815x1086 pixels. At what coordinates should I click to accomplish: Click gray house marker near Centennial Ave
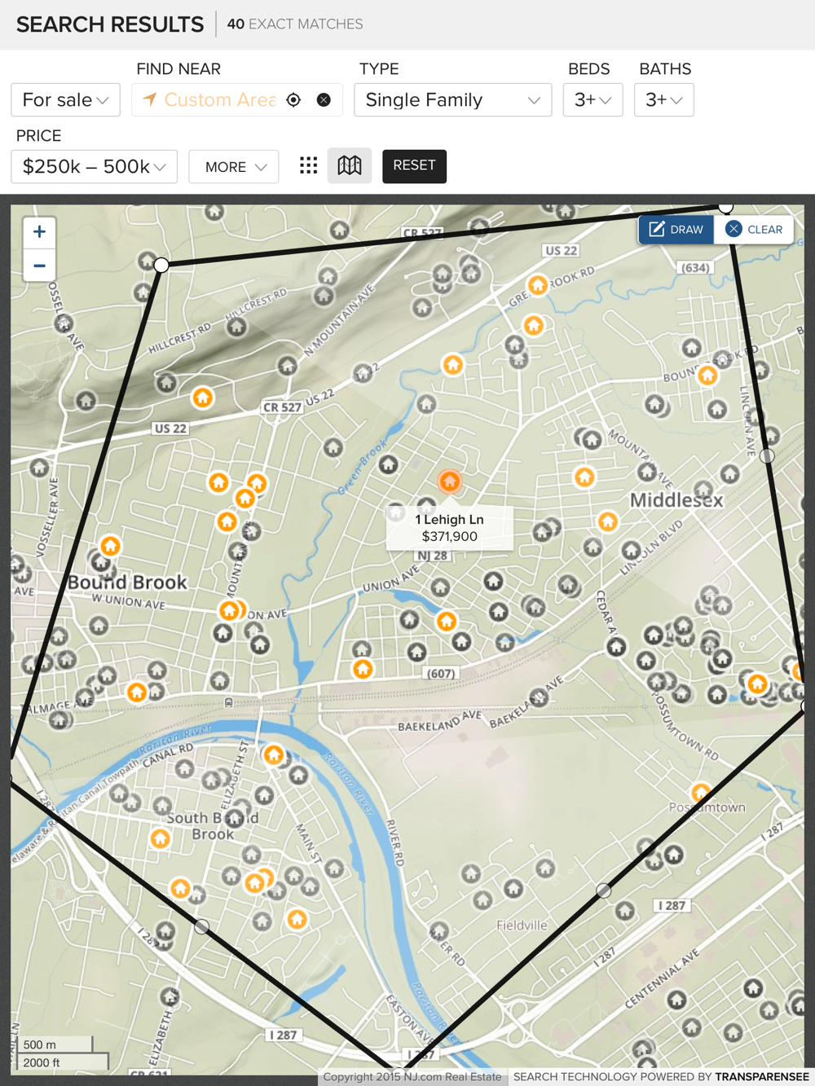coord(677,1000)
